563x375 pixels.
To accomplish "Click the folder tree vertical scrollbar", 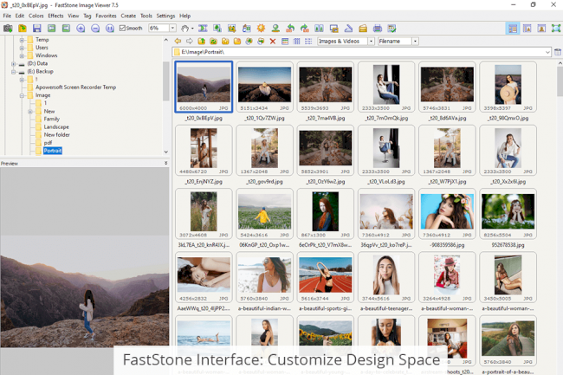I will click(x=166, y=81).
